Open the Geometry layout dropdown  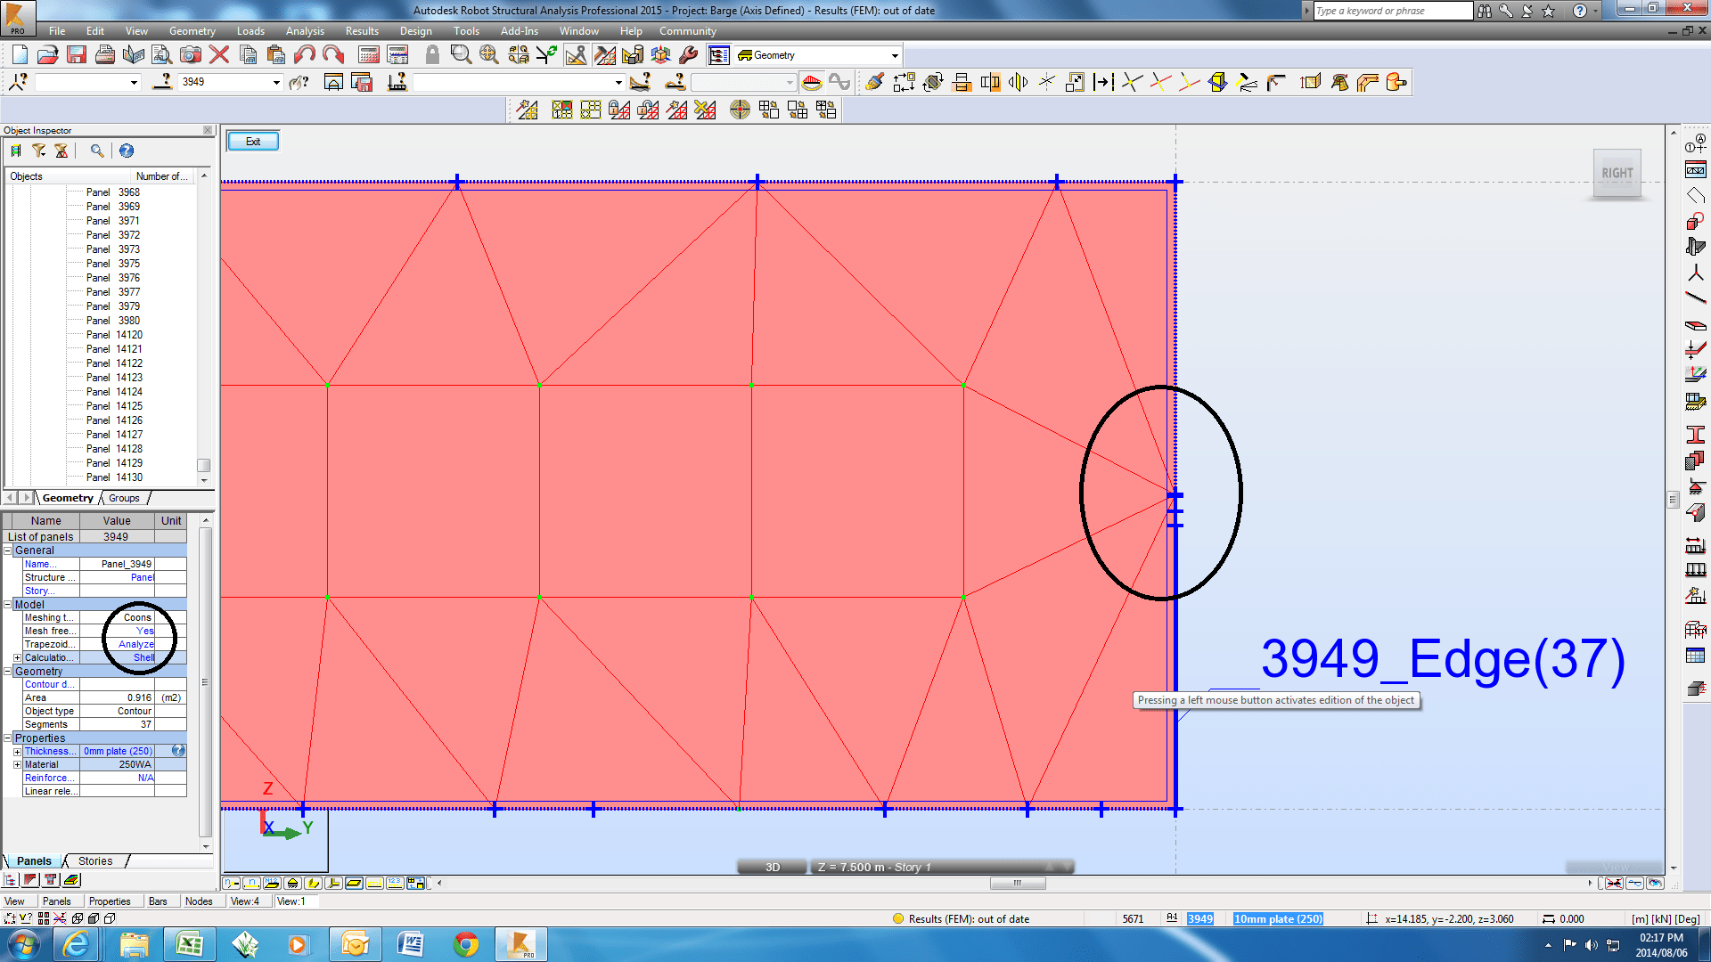tap(895, 55)
